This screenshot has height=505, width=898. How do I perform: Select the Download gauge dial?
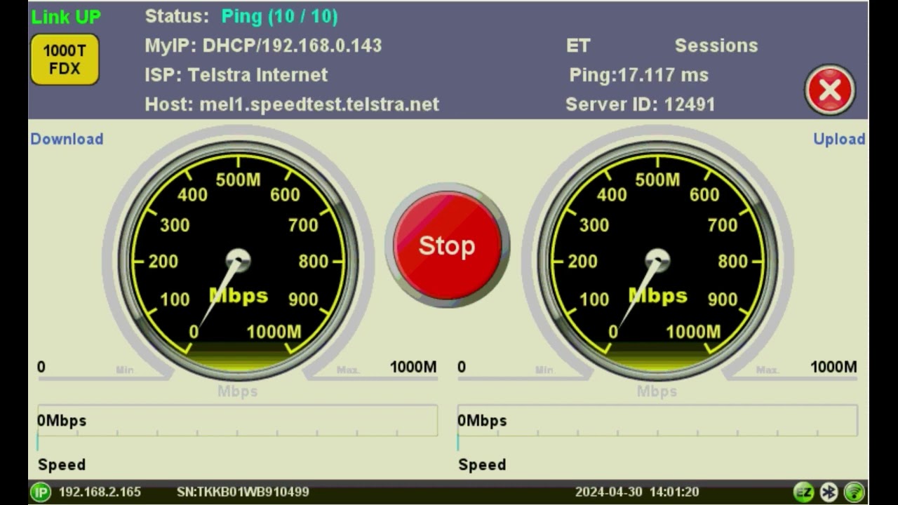238,261
